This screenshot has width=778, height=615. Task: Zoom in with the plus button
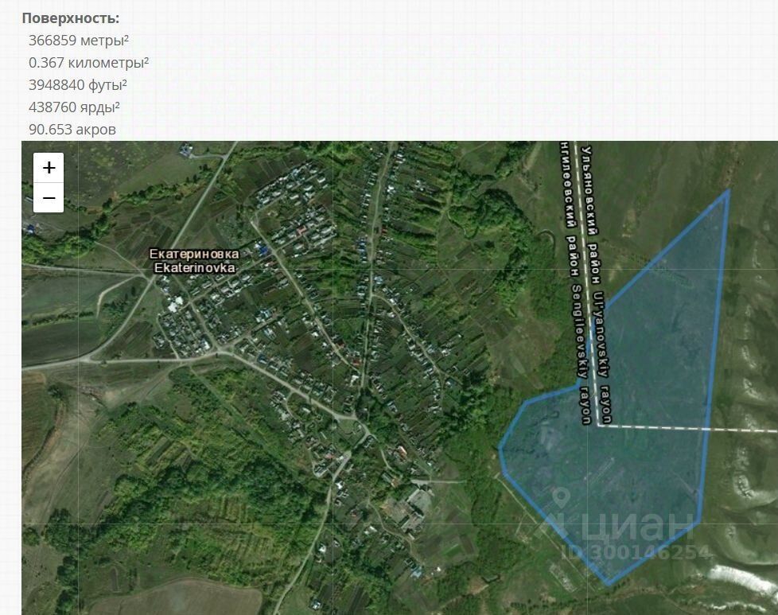pyautogui.click(x=49, y=168)
